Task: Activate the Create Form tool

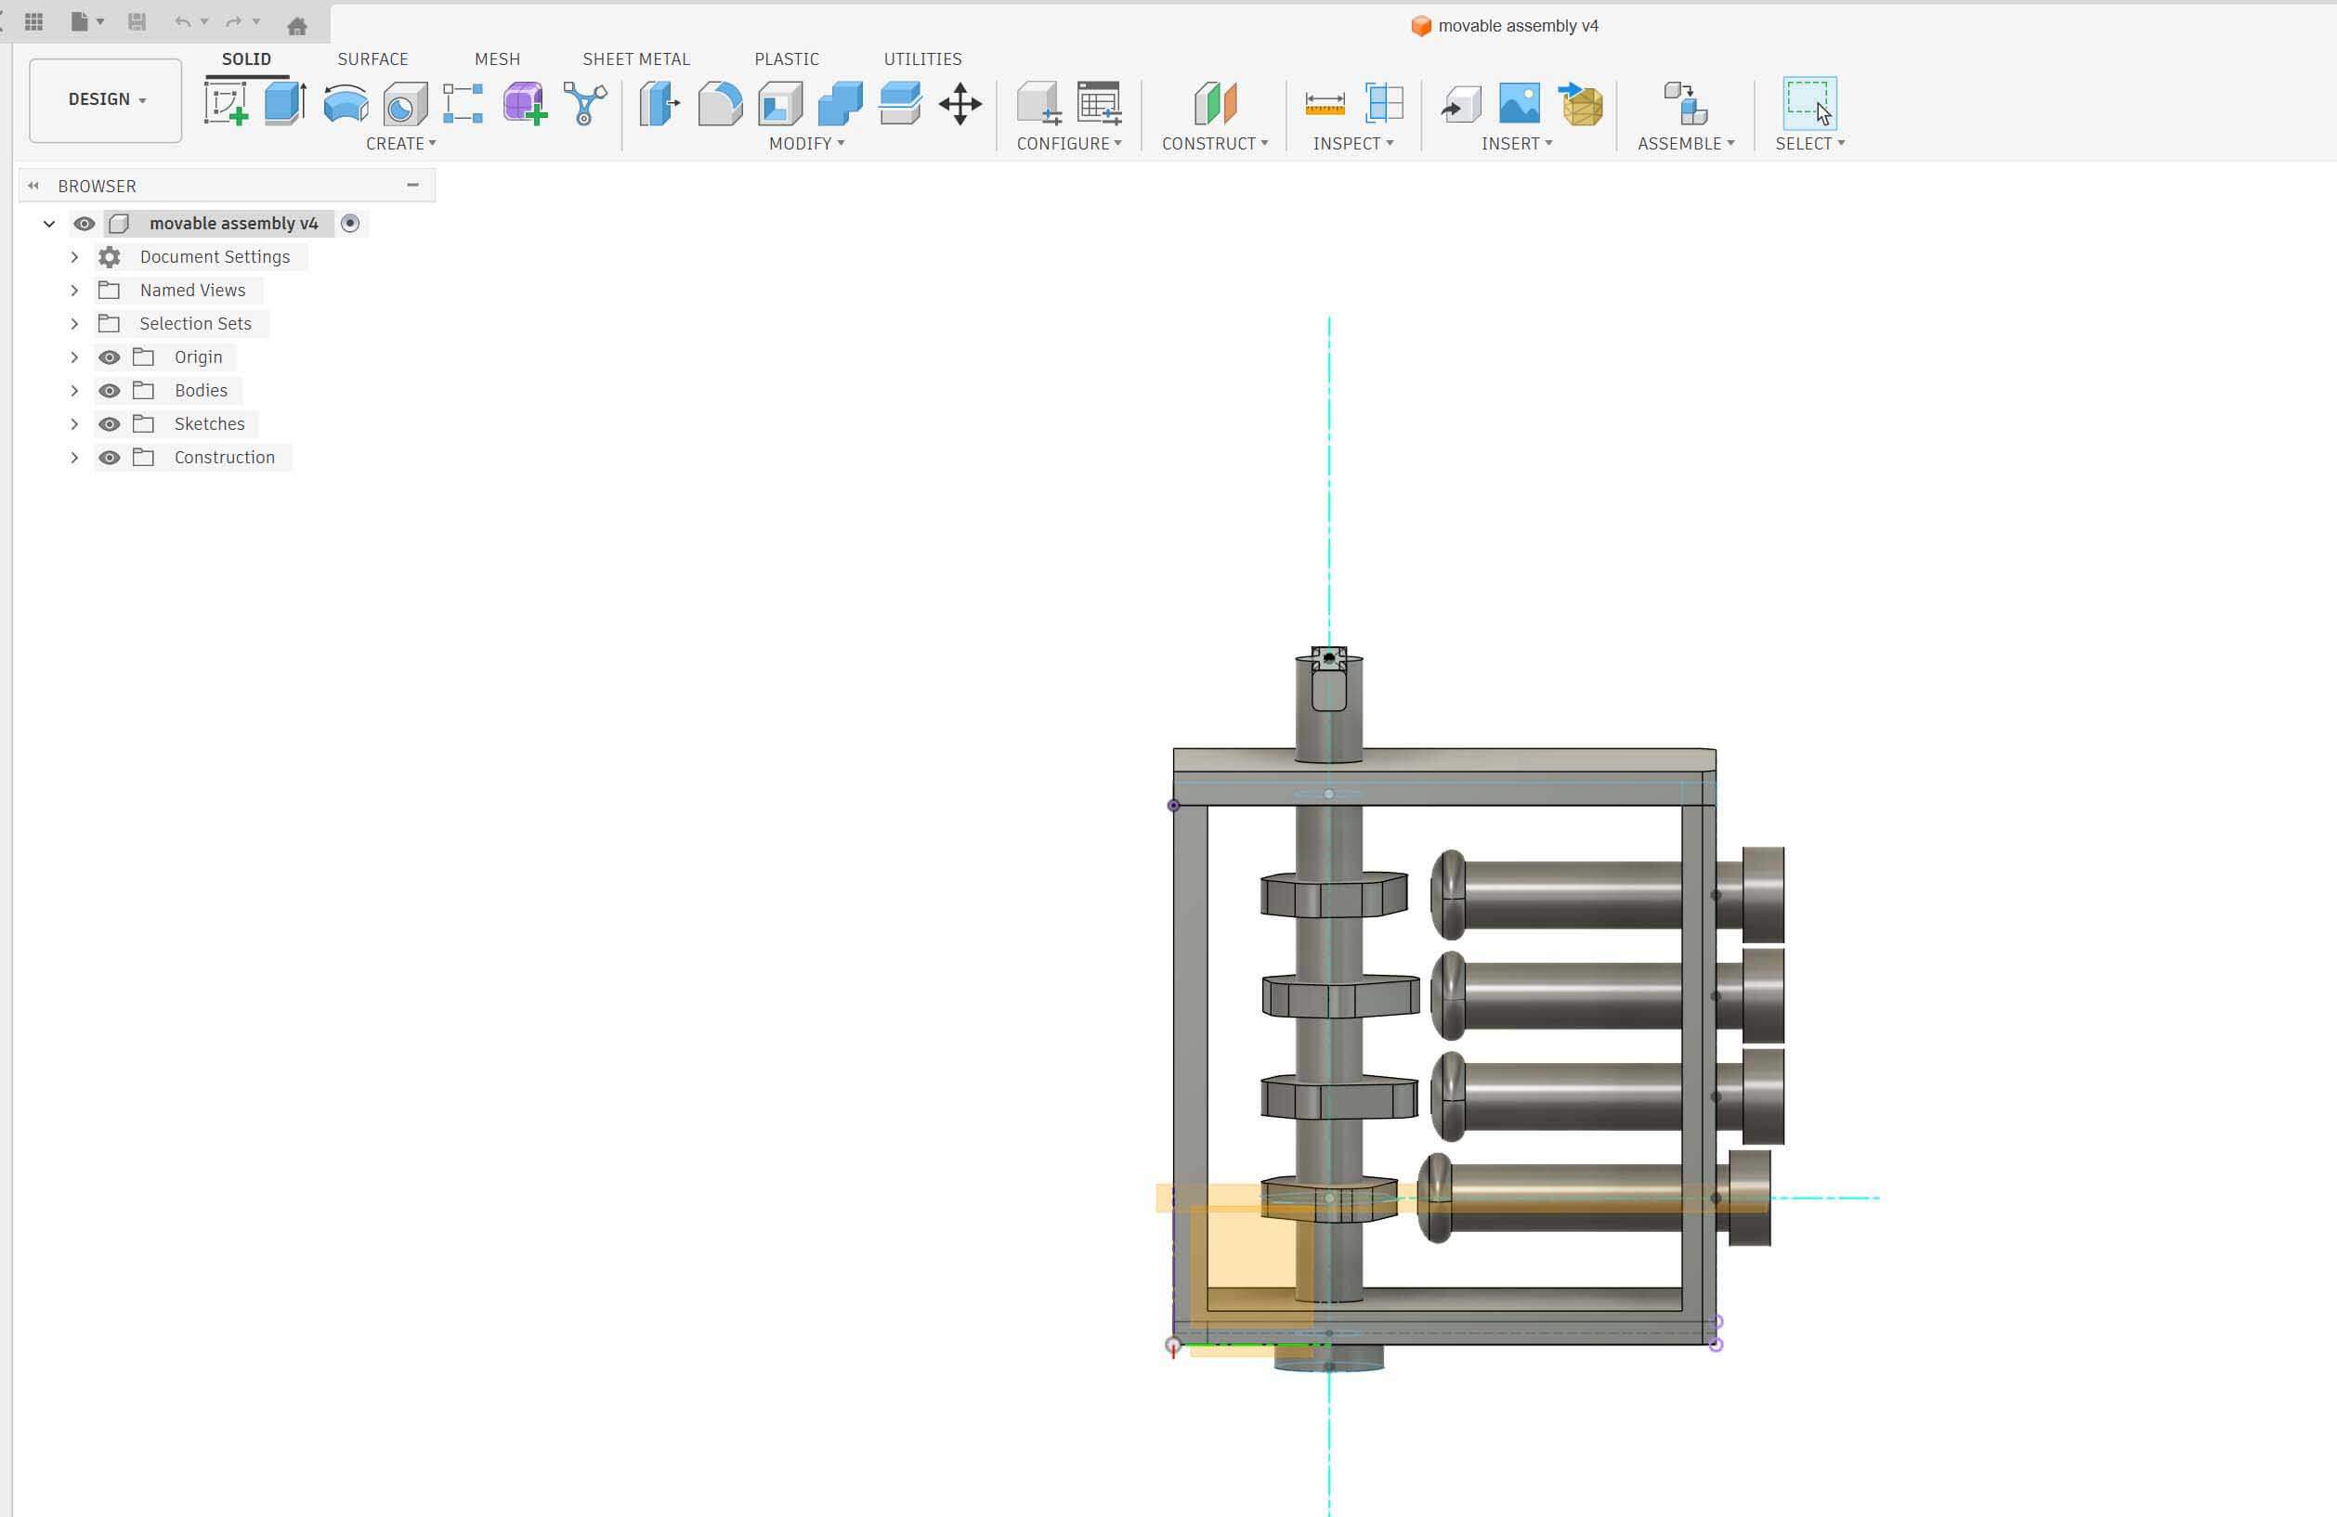Action: click(521, 105)
